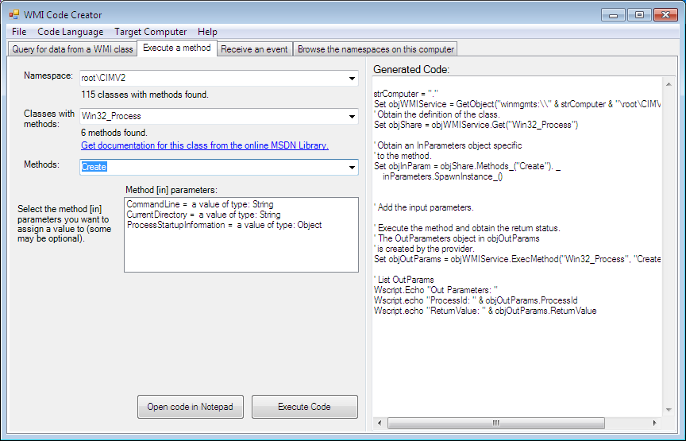Expand the Namespace dropdown
Viewport: 686px width, 441px height.
click(352, 78)
